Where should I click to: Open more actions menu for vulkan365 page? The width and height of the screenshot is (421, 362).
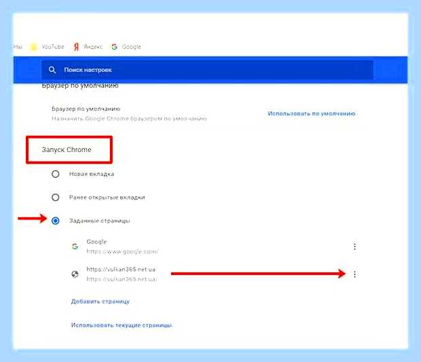pos(354,274)
